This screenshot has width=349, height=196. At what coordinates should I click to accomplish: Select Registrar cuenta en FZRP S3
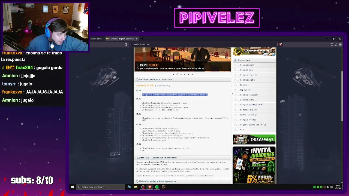click(253, 125)
